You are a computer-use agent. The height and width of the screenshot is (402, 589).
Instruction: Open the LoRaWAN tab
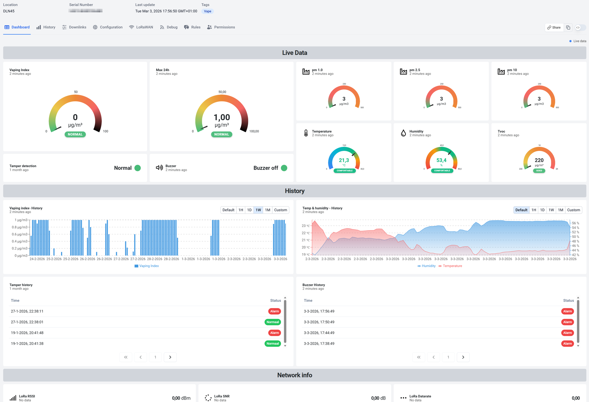pyautogui.click(x=141, y=27)
